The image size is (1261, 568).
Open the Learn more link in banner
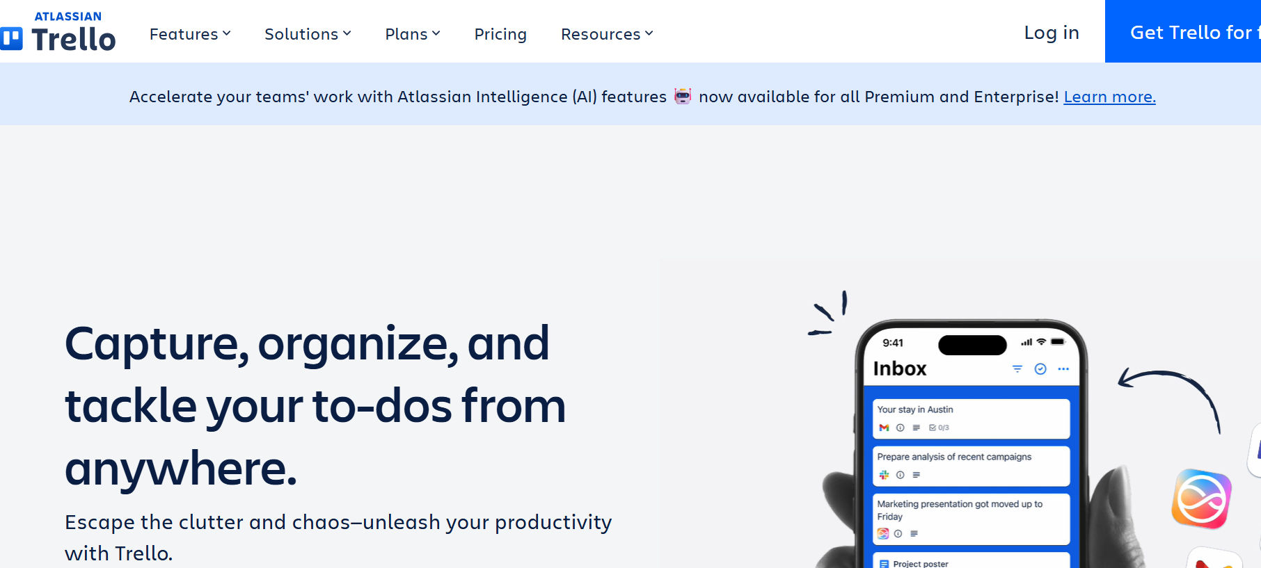click(x=1109, y=97)
